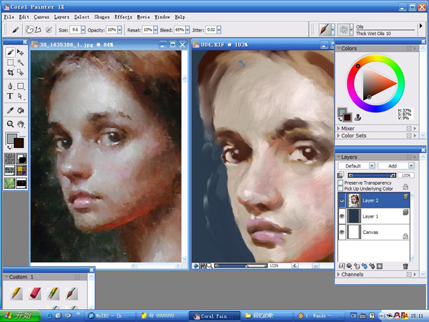This screenshot has width=429, height=322.
Task: Open the File menu
Action: pyautogui.click(x=9, y=17)
